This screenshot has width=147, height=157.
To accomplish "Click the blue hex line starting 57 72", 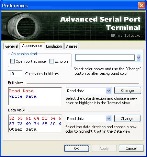I will coord(35,124).
